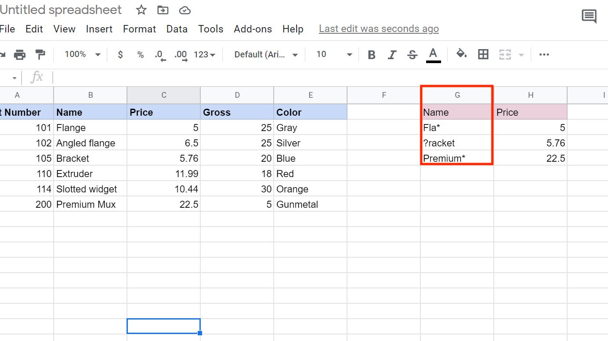Viewport: 608px width, 341px height.
Task: Open the text color picker
Action: 433,55
